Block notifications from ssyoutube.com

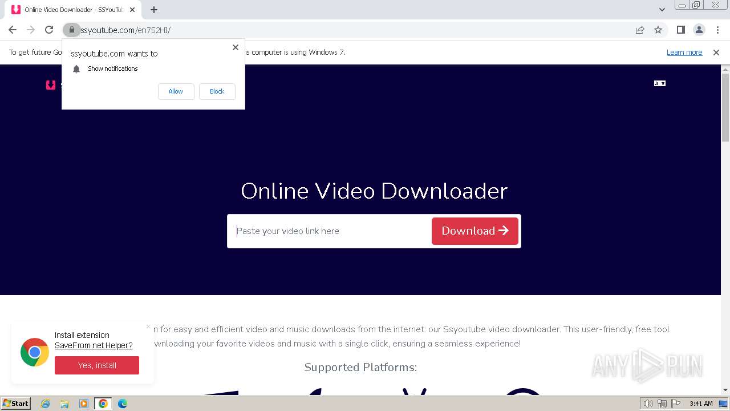click(217, 91)
